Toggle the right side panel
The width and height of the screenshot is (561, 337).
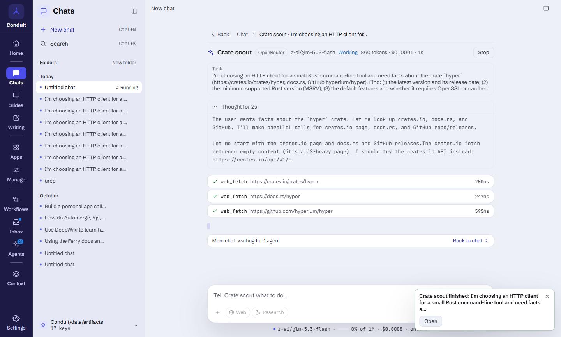[546, 8]
